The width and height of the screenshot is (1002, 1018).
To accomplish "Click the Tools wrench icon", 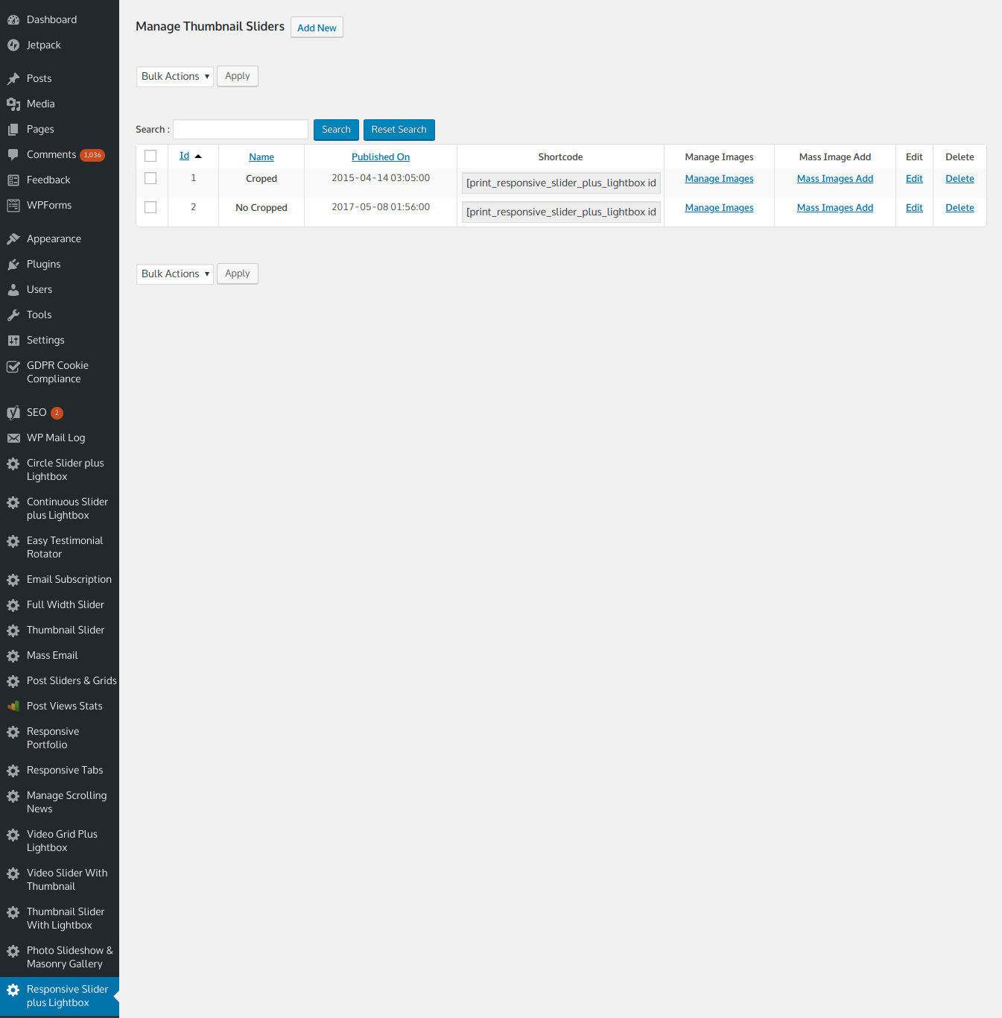I will pos(13,315).
